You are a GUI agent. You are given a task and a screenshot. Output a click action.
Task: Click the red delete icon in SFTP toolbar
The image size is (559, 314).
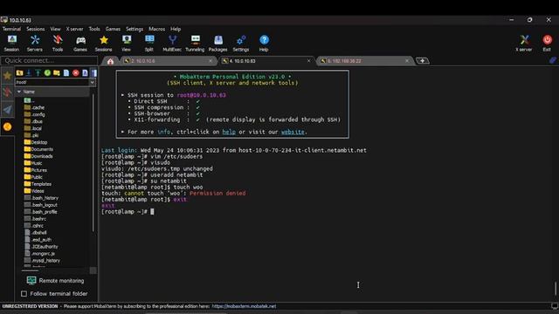point(76,73)
